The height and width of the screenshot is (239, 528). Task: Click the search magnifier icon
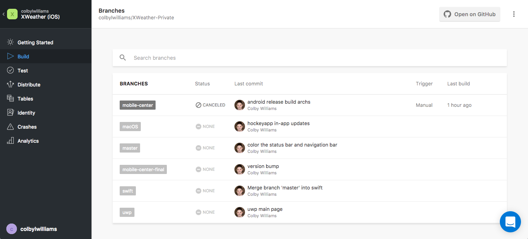pos(122,58)
